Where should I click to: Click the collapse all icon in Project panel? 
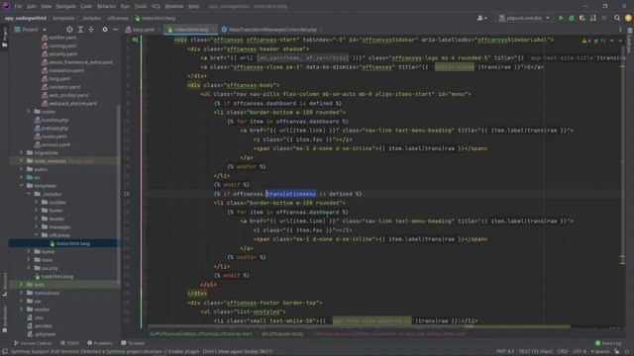[91, 30]
